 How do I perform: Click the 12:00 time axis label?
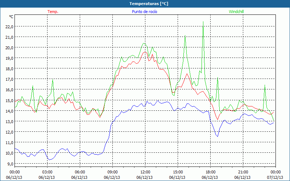pos(145,172)
